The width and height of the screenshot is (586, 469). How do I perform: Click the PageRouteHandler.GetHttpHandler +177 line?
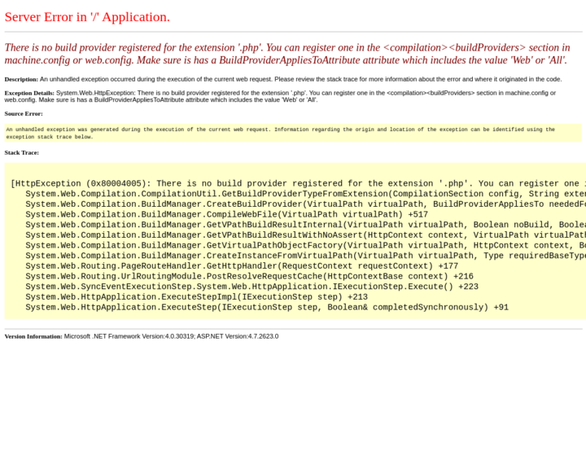(x=242, y=266)
